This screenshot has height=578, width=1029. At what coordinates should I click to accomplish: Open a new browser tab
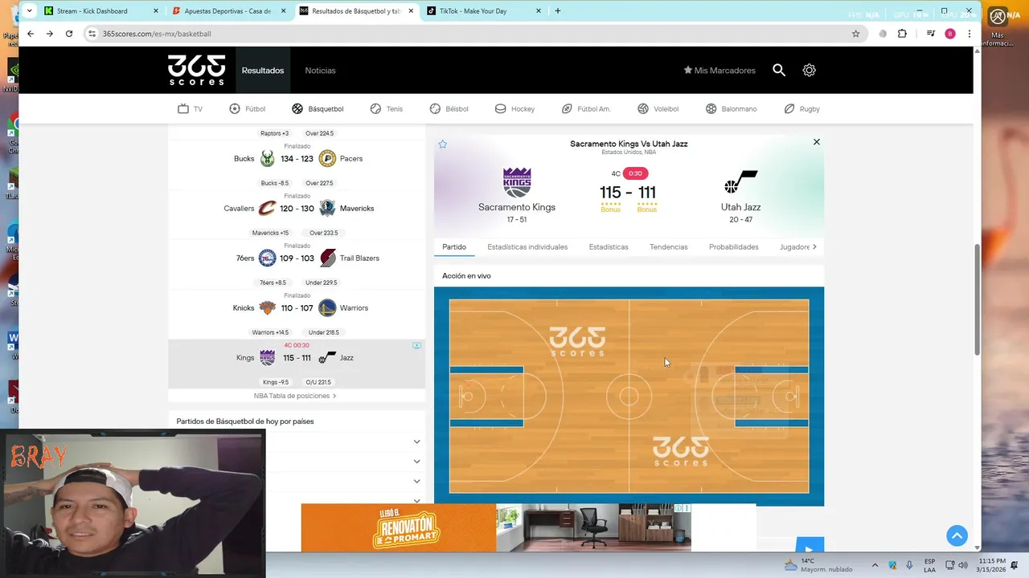click(558, 11)
